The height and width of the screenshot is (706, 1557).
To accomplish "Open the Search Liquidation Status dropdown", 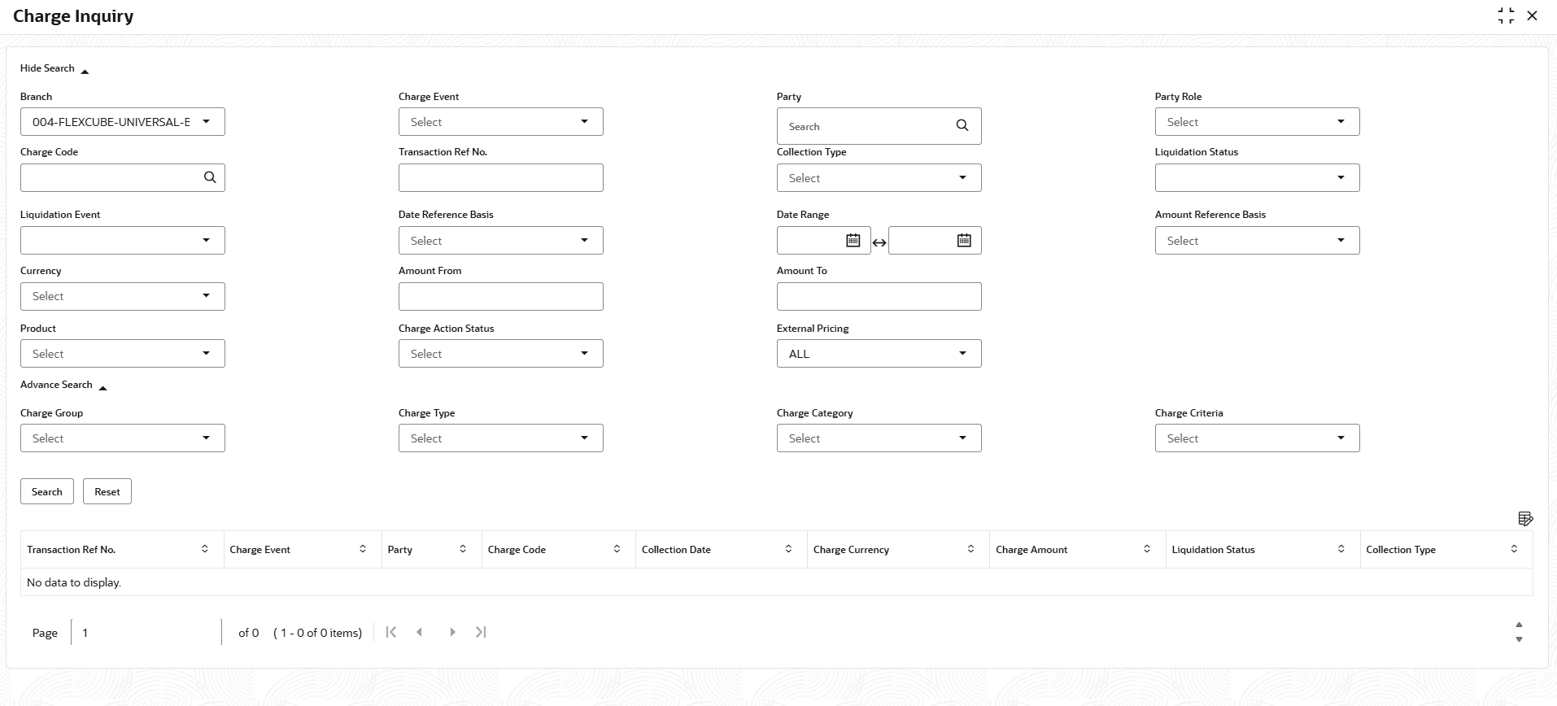I will pos(1258,178).
